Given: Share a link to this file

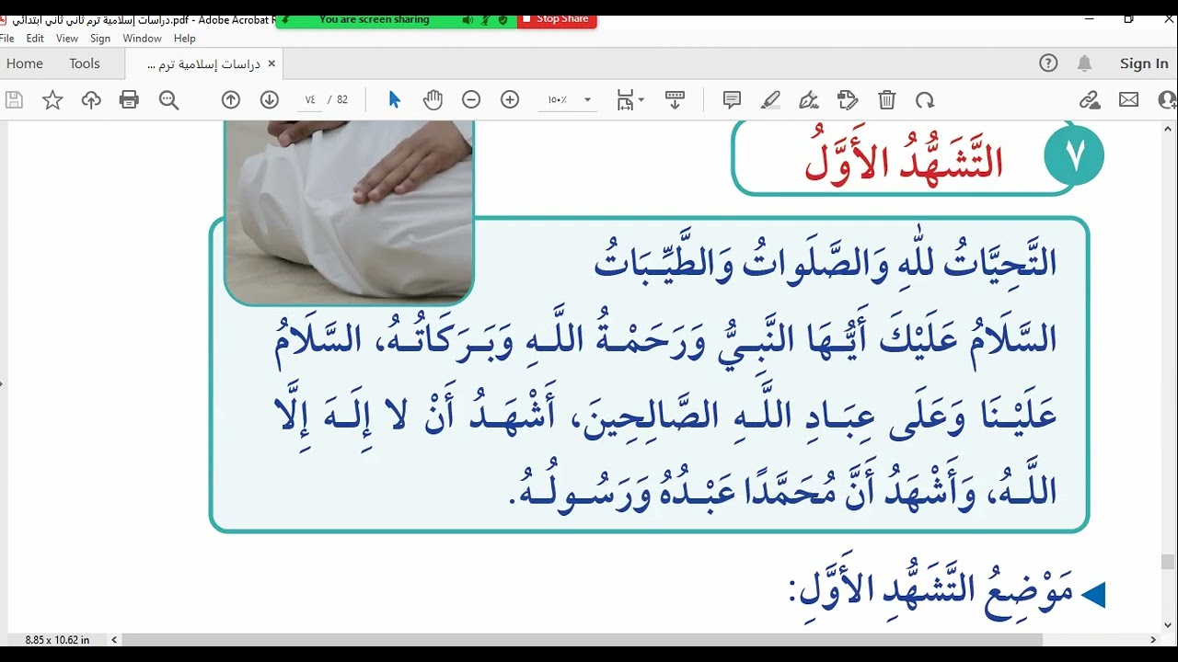Looking at the screenshot, I should coord(1090,100).
